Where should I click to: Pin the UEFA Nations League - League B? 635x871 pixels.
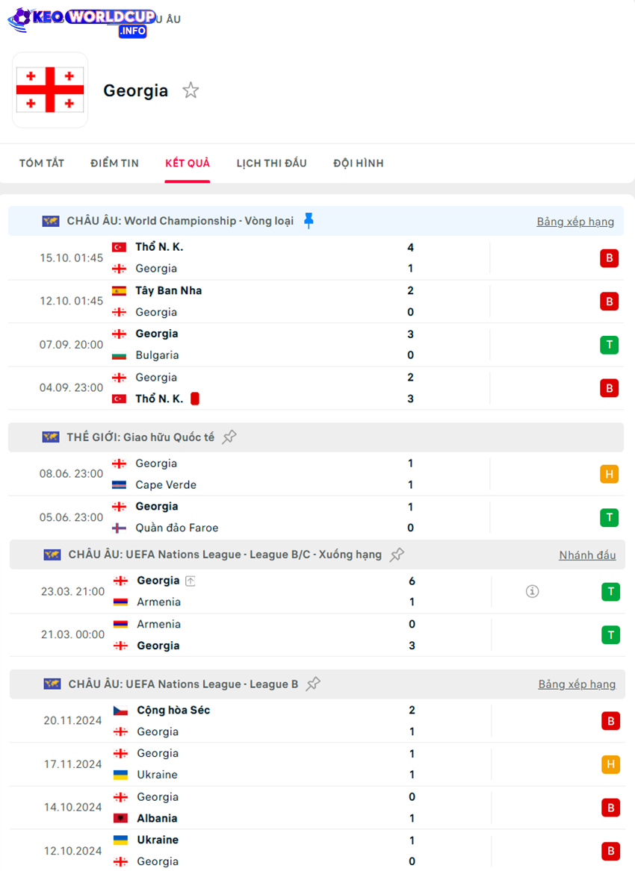314,684
